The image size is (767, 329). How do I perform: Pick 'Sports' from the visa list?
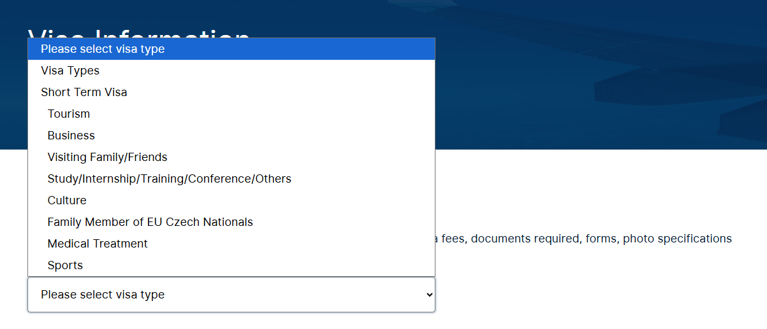tap(231, 265)
